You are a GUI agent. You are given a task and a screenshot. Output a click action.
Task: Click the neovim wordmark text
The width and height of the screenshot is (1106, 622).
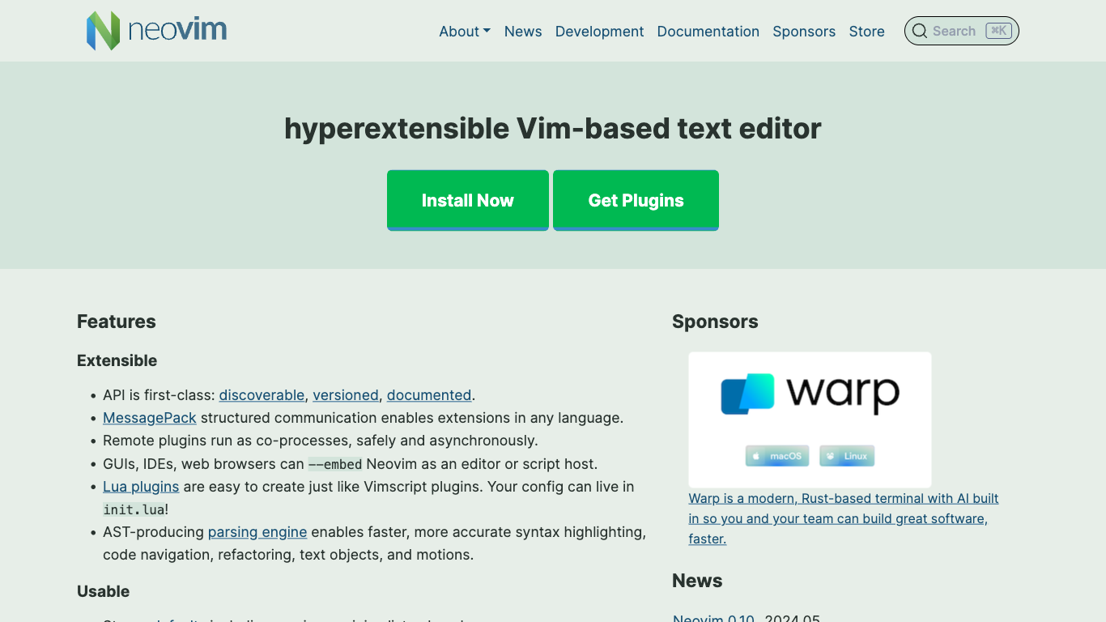177,31
